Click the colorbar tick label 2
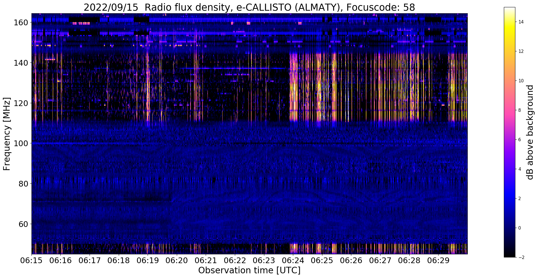Screen dimensions: 538x278 520,199
